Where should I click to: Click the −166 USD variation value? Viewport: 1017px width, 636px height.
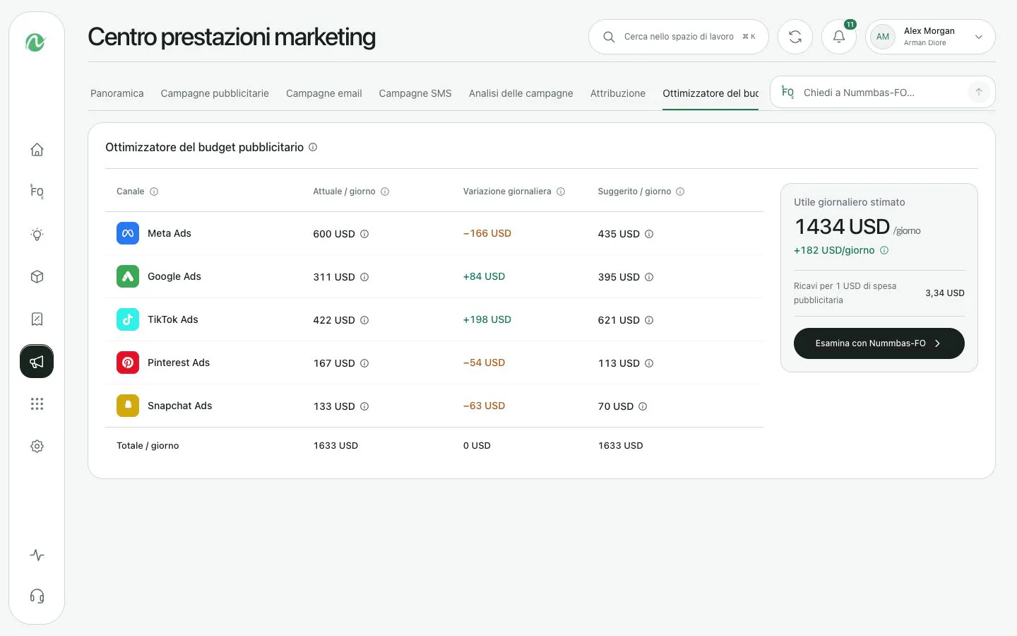coord(487,233)
